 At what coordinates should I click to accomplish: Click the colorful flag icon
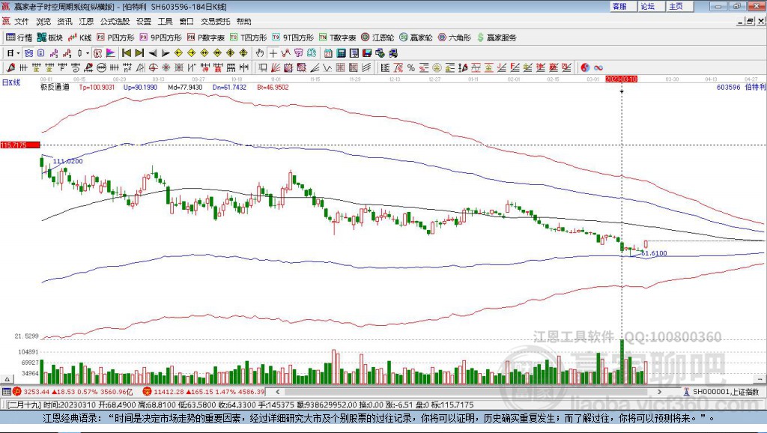click(111, 53)
